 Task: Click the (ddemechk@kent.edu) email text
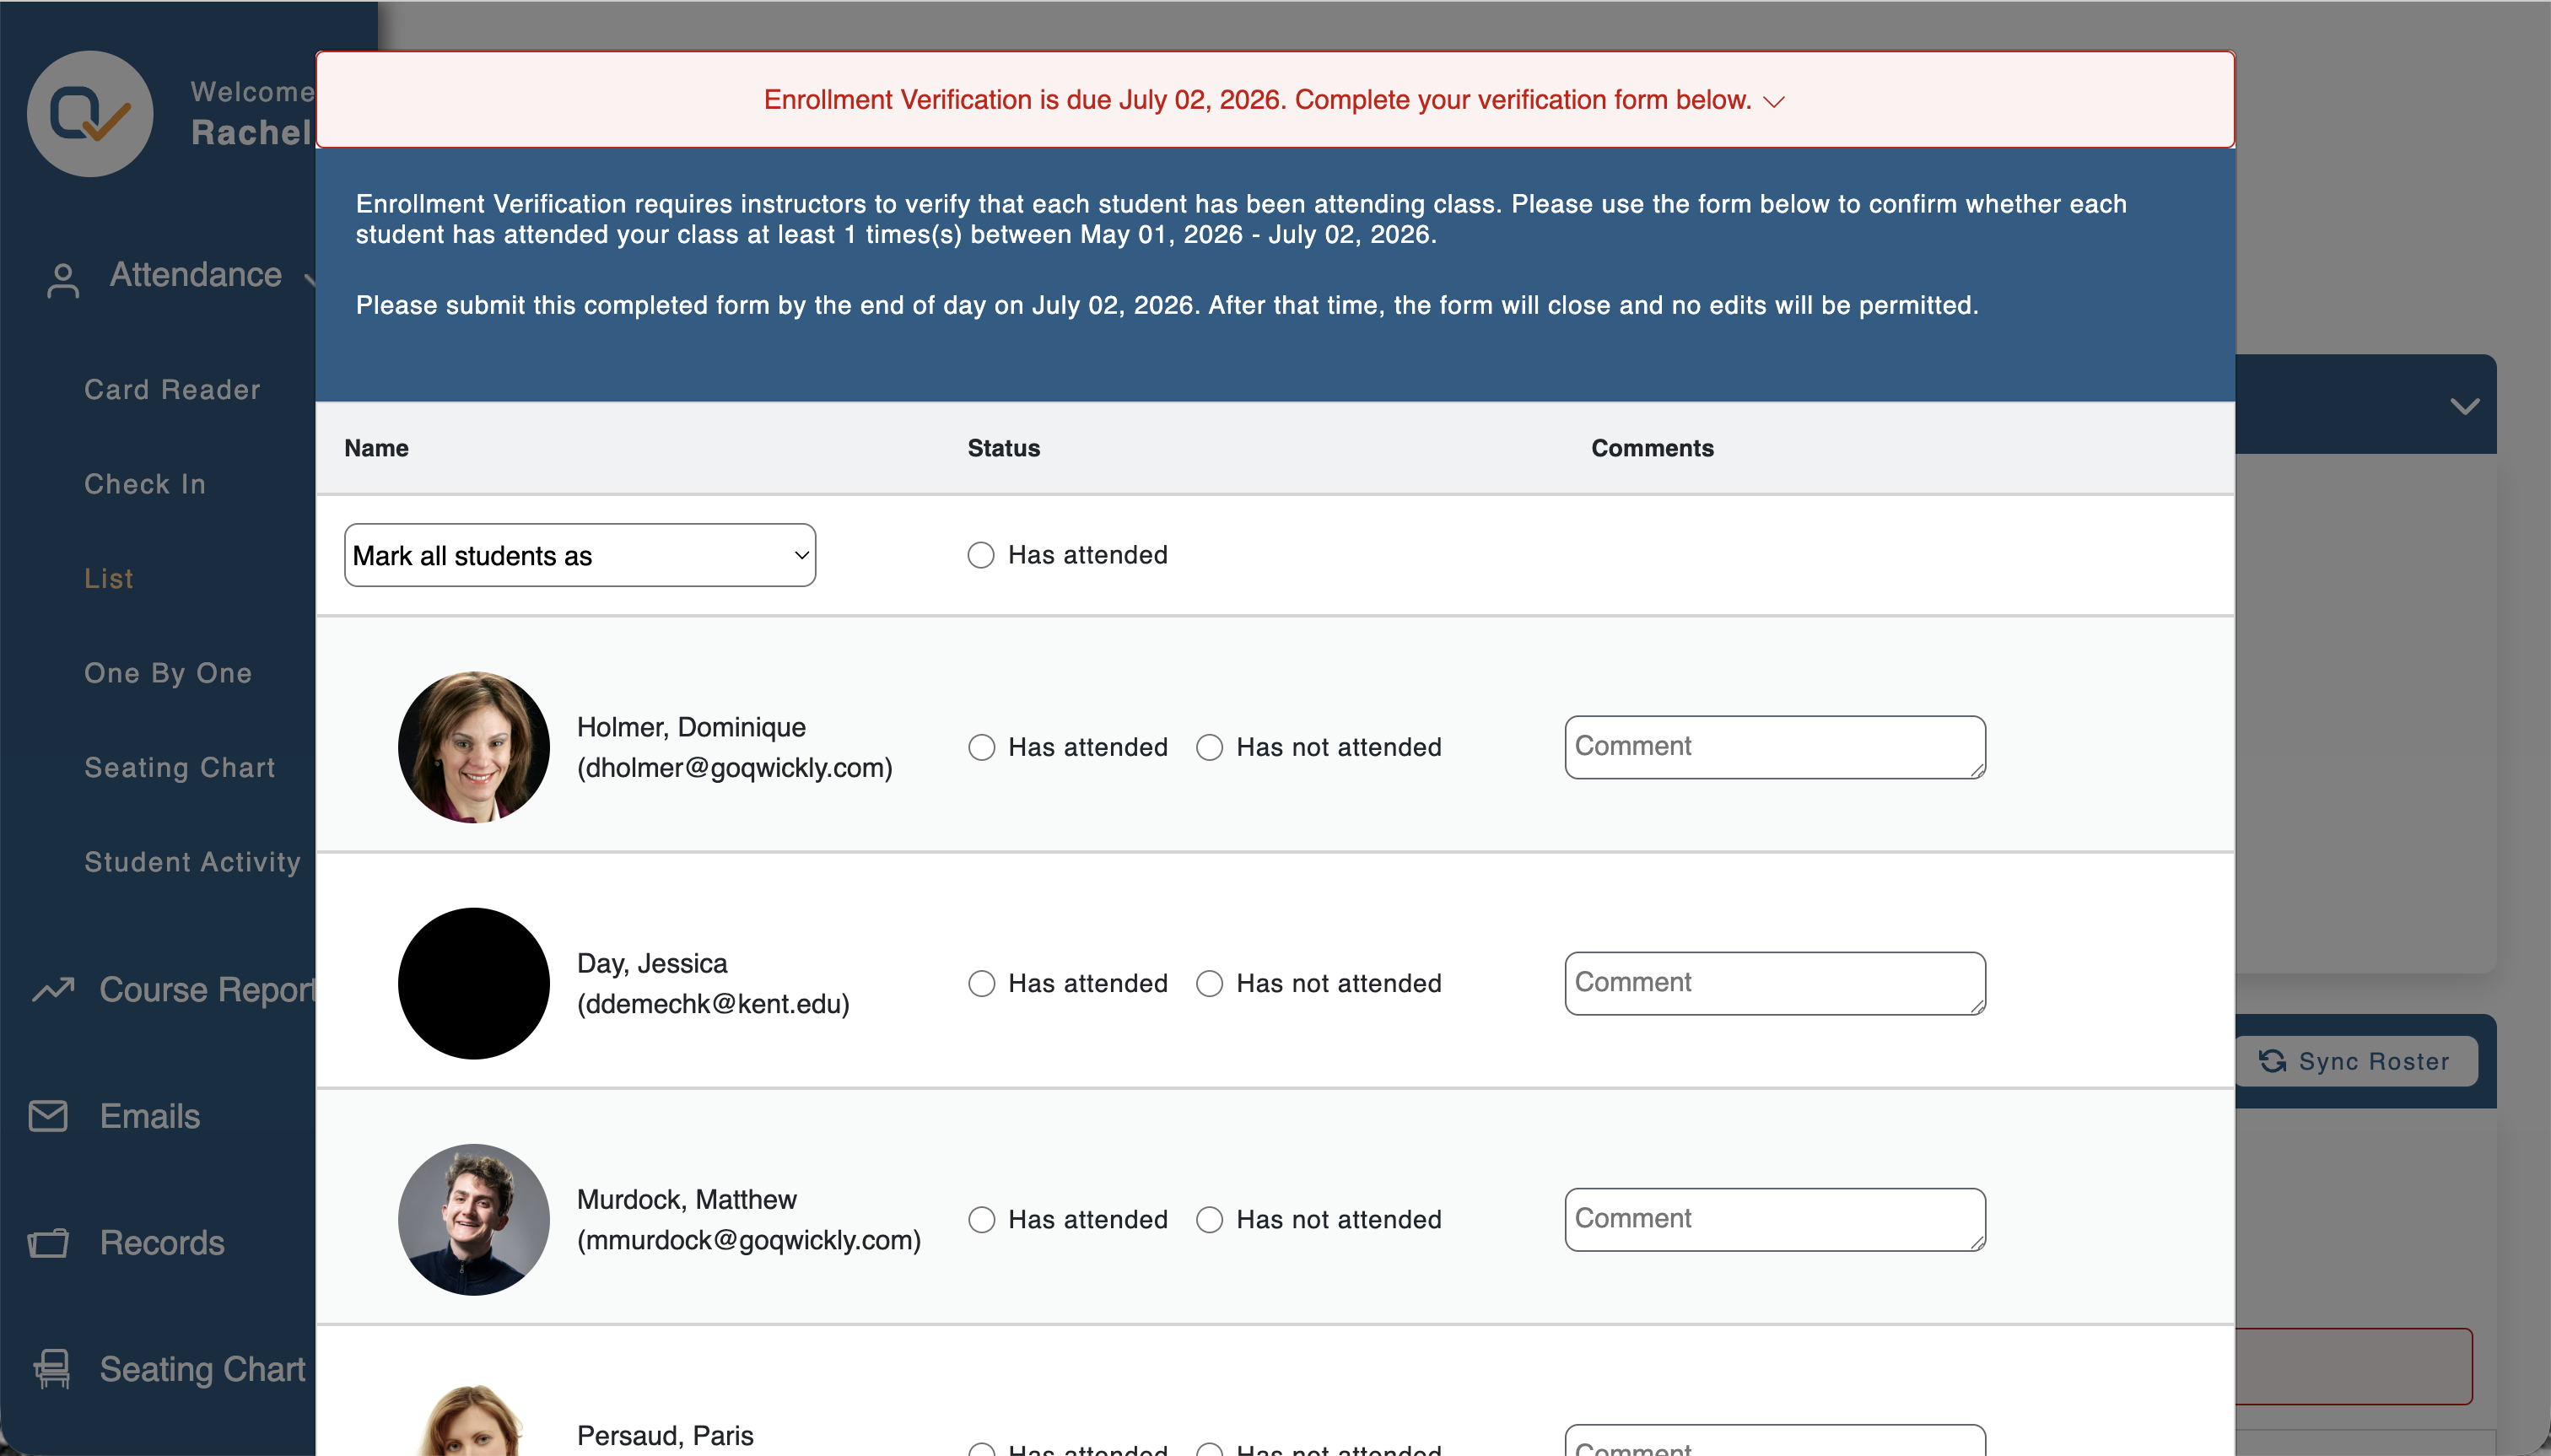coord(713,1004)
